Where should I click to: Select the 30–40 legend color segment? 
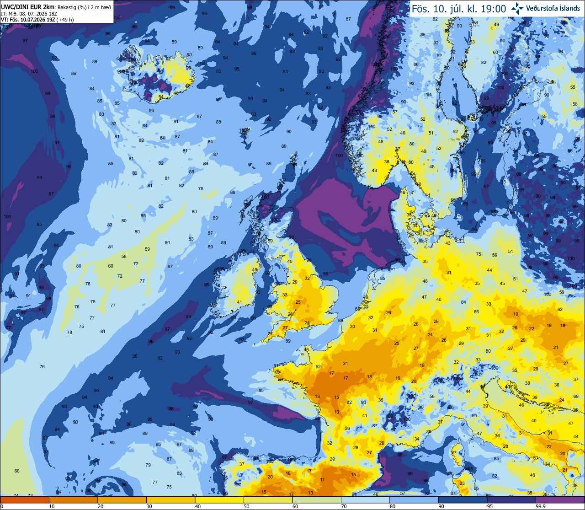(x=170, y=499)
